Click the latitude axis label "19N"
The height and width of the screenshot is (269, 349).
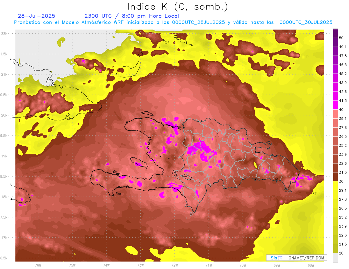5,156
